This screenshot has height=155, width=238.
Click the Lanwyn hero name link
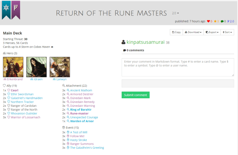(x=61, y=79)
